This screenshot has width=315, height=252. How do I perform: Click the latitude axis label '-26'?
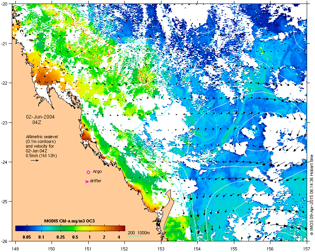4,241
